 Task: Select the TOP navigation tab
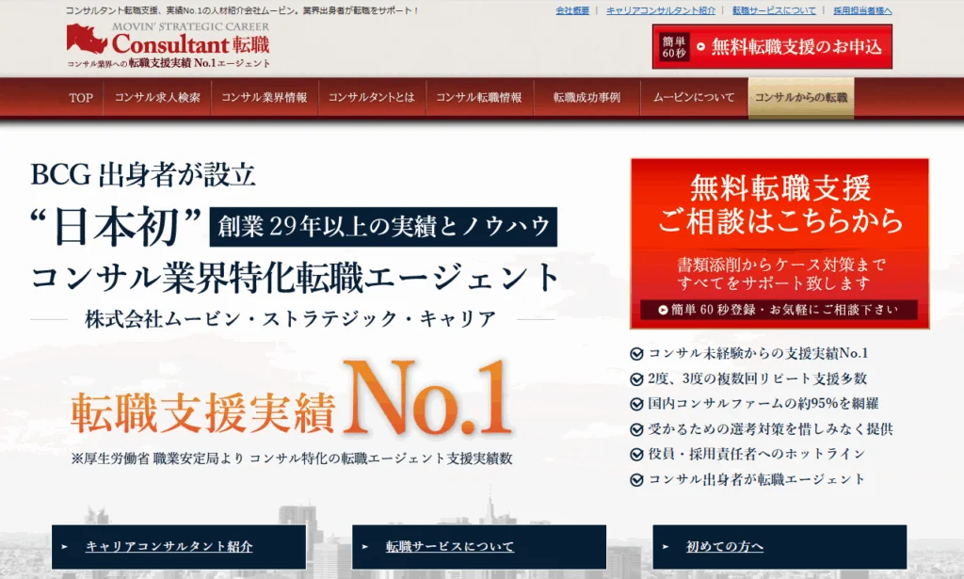[x=79, y=98]
